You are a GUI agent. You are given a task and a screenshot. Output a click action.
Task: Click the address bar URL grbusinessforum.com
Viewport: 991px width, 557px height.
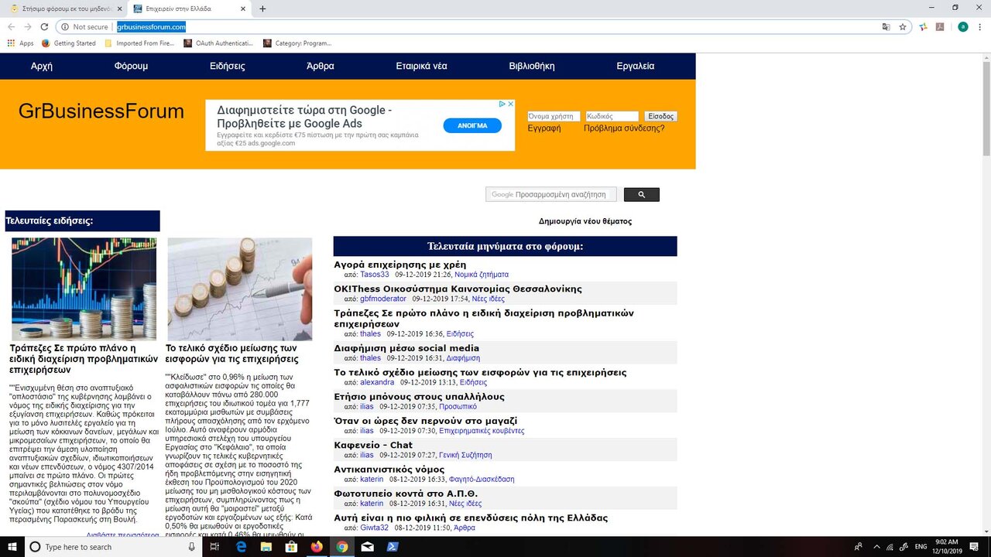click(152, 27)
